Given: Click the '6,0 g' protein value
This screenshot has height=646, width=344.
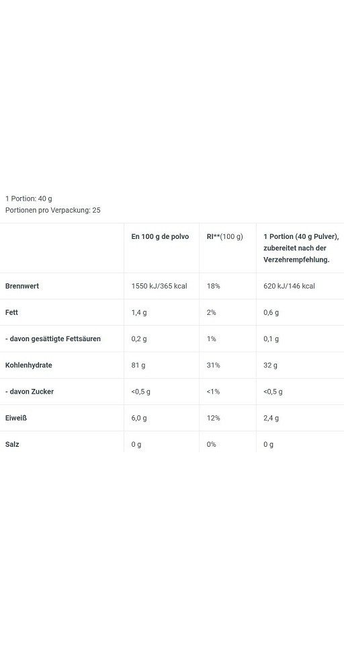Looking at the screenshot, I should coord(139,418).
